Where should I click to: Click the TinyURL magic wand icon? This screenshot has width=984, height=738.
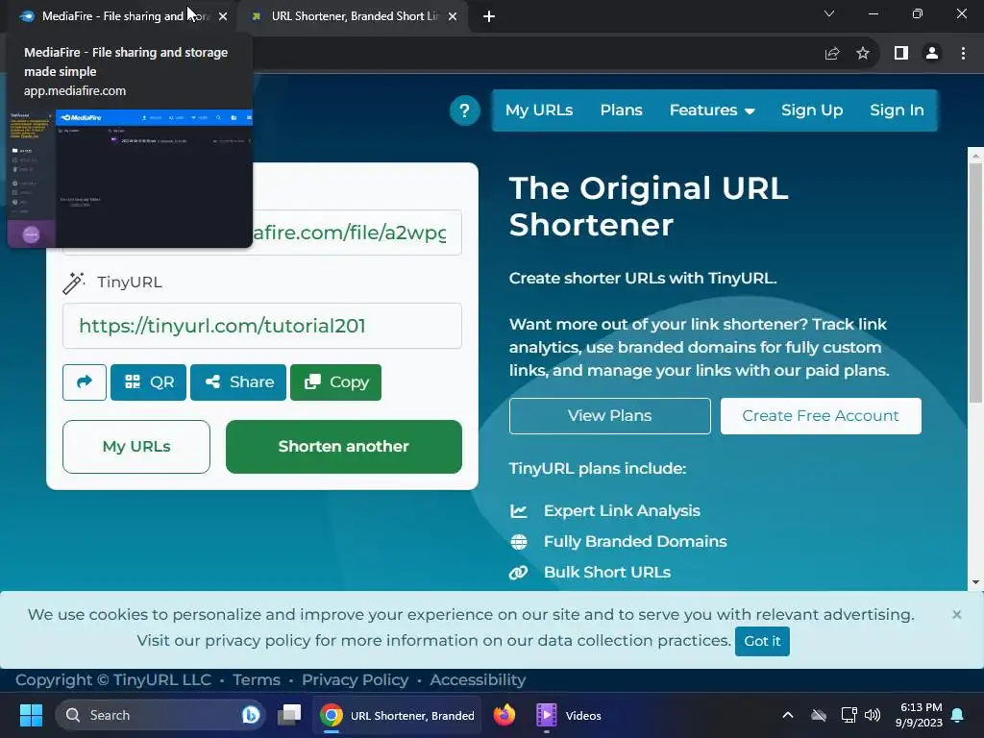(x=74, y=283)
